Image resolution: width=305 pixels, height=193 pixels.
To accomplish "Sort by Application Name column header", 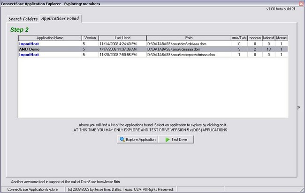I will coord(50,38).
